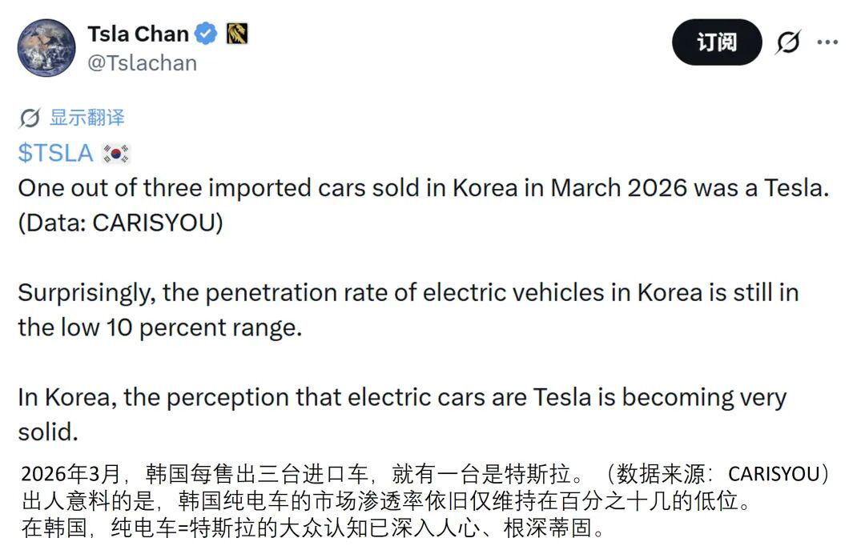Click the Grok icon beside 显示翻译
The image size is (865, 554).
pos(30,118)
